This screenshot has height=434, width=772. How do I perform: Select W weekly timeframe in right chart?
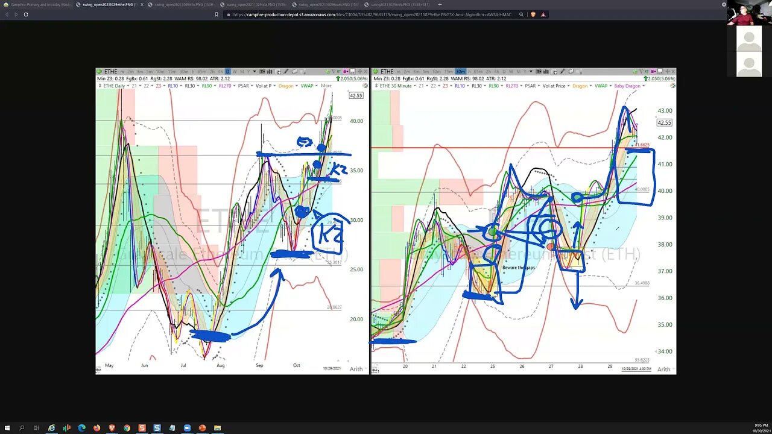[x=511, y=71]
